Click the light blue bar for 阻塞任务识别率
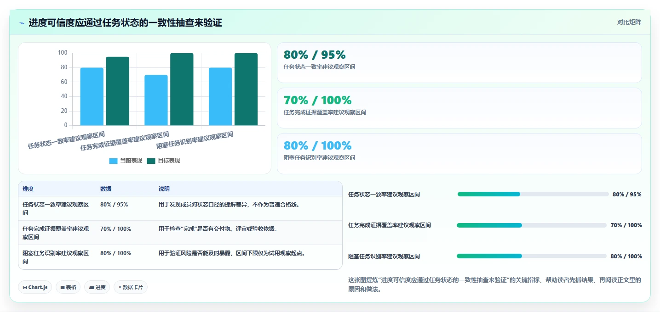This screenshot has height=312, width=660. point(220,96)
